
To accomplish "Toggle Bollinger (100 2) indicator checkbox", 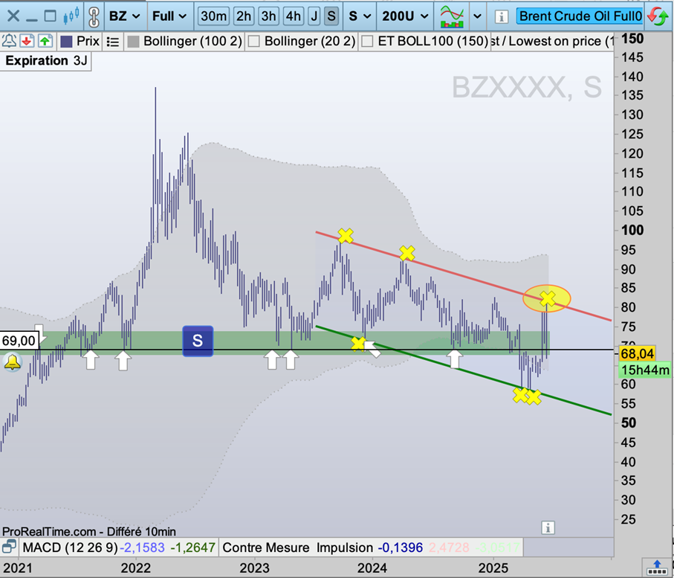I will tap(134, 42).
